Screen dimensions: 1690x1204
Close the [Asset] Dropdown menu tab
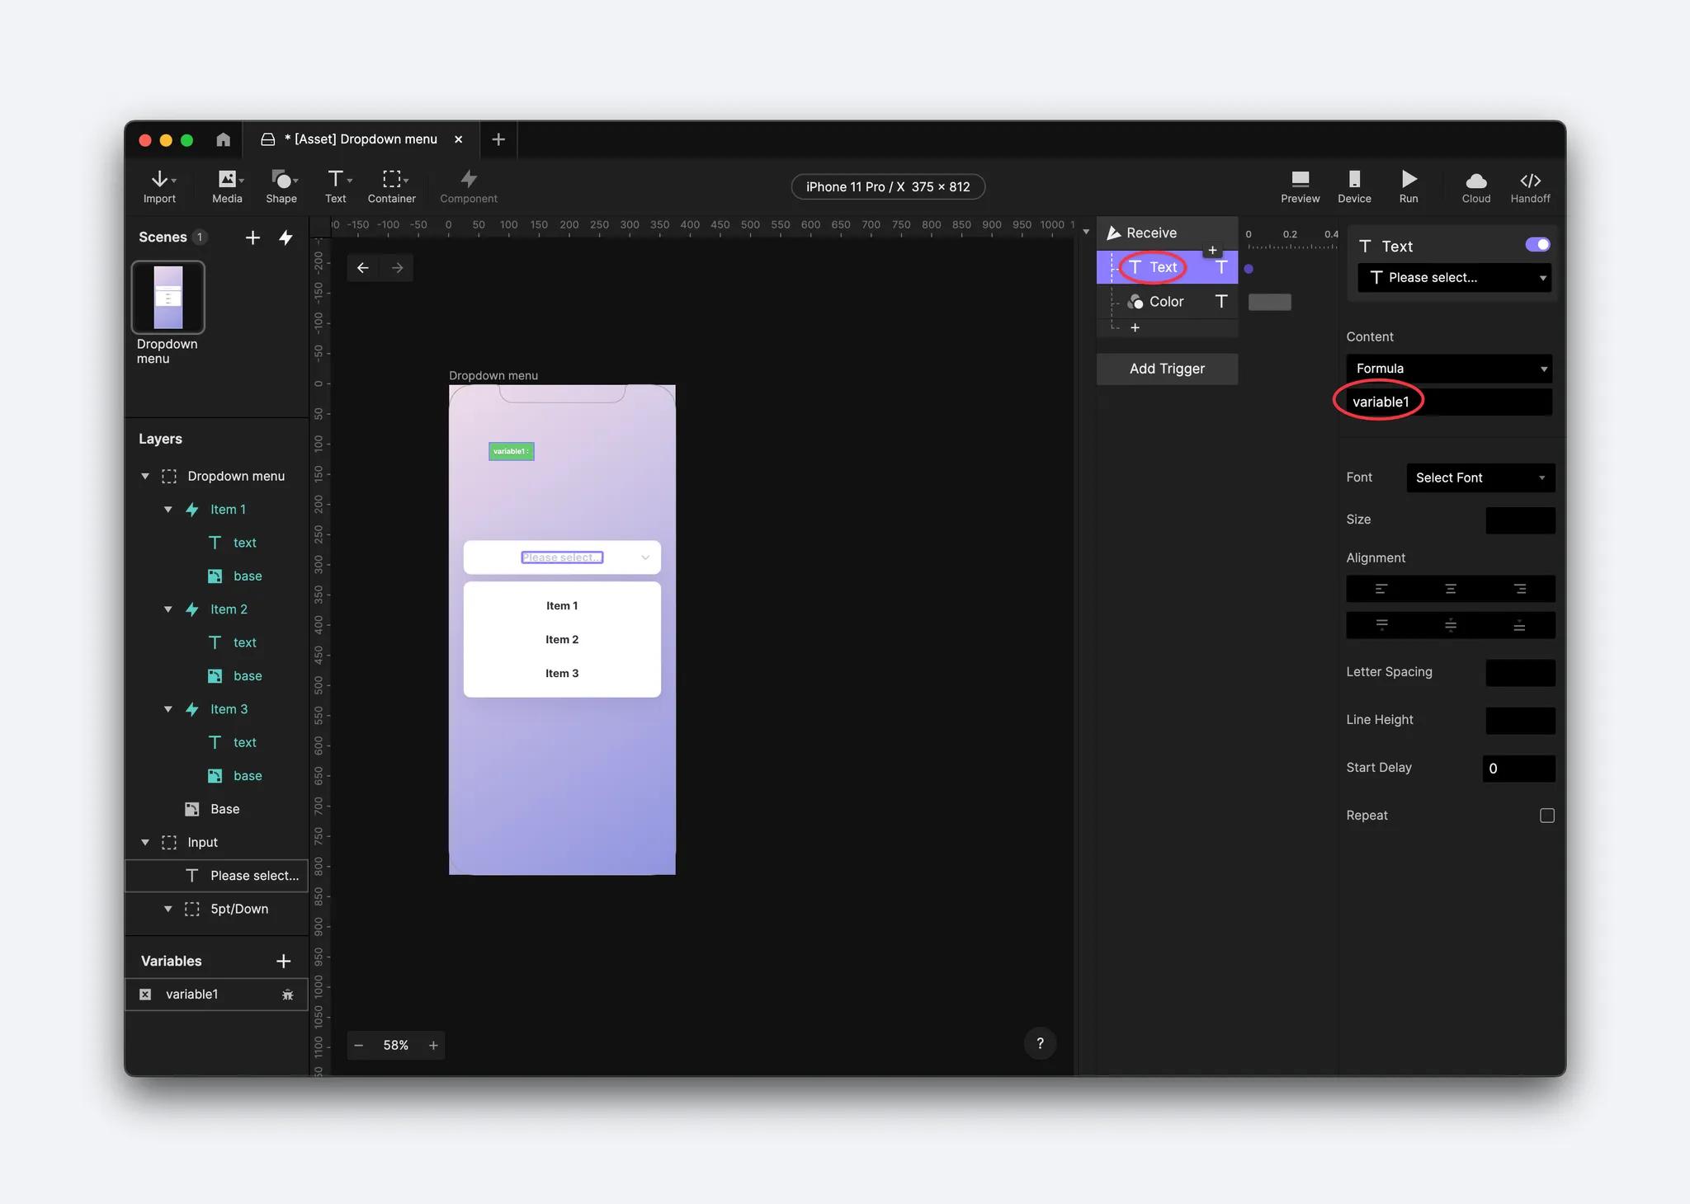coord(459,139)
